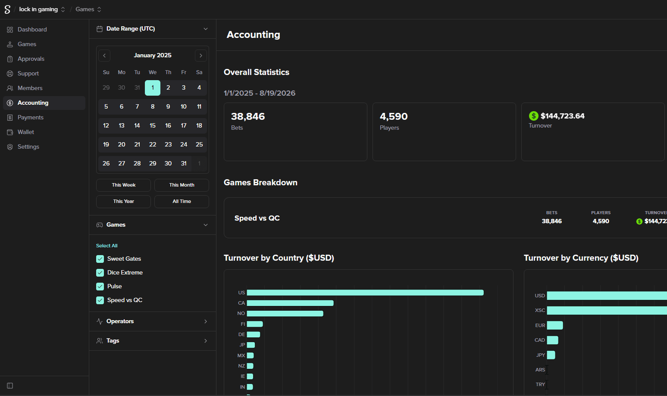The width and height of the screenshot is (667, 396).
Task: Click the gamepad icon in Games filter header
Action: [100, 225]
